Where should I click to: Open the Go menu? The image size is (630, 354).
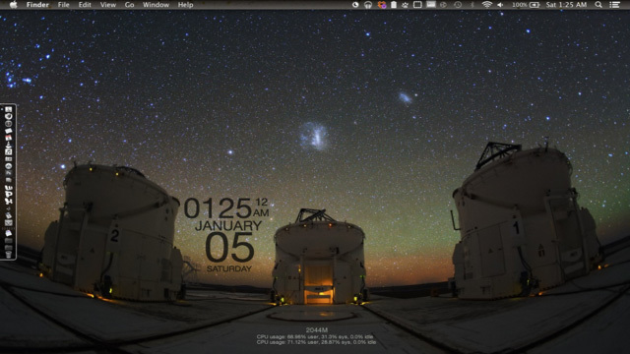(x=129, y=5)
